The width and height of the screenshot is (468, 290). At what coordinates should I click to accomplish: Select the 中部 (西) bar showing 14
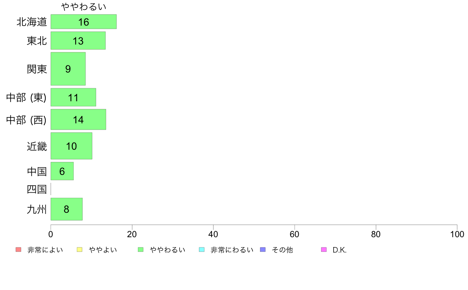[x=78, y=120]
